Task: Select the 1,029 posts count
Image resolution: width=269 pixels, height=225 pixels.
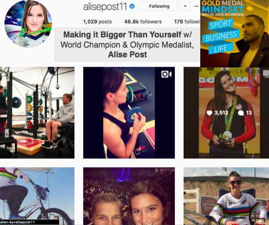Action: coord(97,22)
